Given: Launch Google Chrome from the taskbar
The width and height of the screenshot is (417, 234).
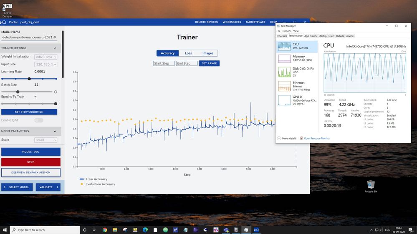Looking at the screenshot, I should pos(105,230).
